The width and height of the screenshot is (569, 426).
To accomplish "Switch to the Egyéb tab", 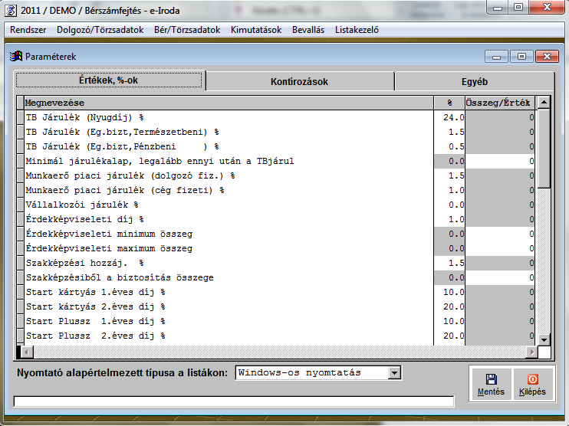I will click(475, 81).
